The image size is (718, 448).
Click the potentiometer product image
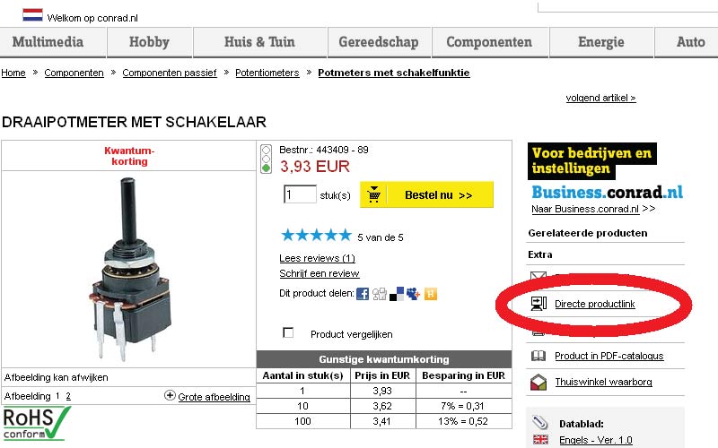pos(130,266)
